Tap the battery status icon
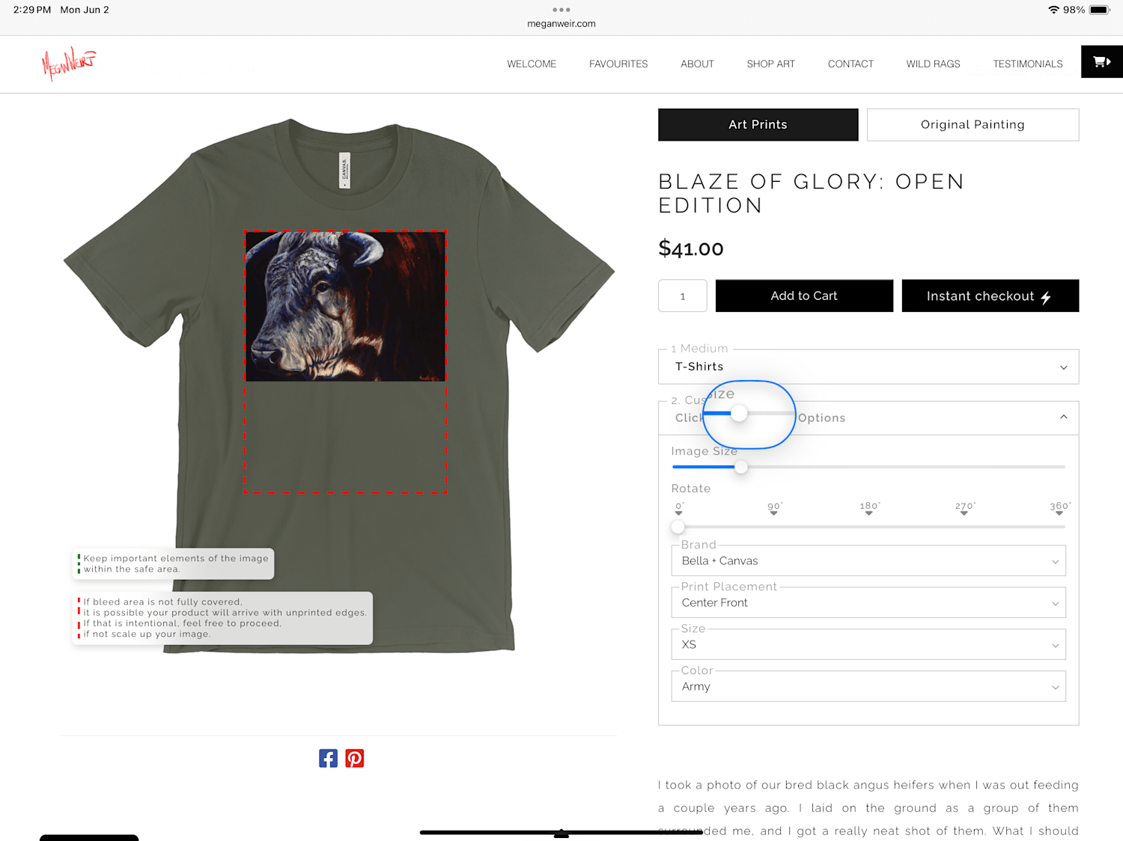 tap(1099, 10)
